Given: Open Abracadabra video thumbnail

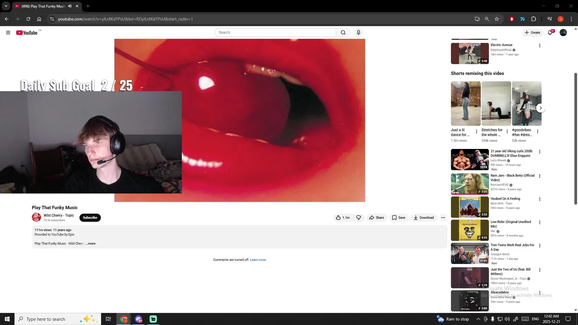Looking at the screenshot, I should click(470, 301).
